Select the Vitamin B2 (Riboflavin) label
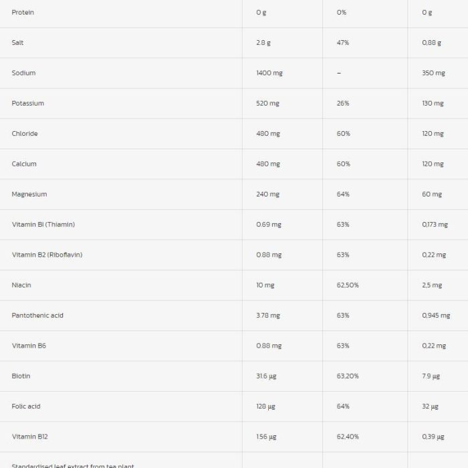The image size is (468, 468). click(x=47, y=255)
